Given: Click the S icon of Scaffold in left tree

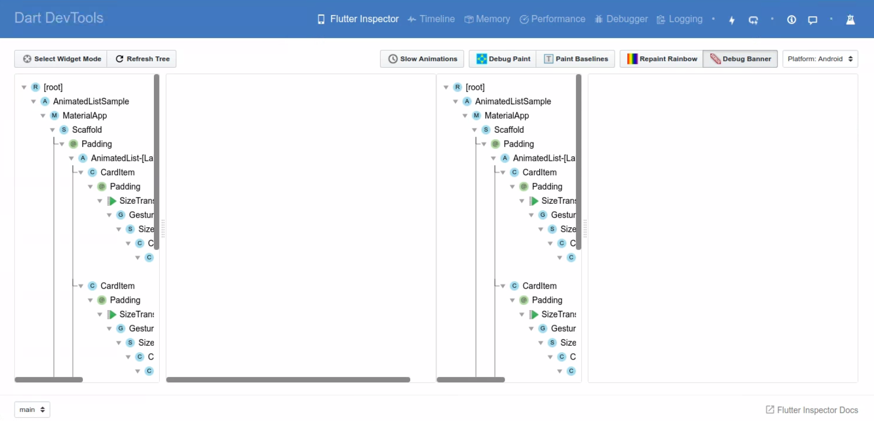Looking at the screenshot, I should pyautogui.click(x=64, y=130).
